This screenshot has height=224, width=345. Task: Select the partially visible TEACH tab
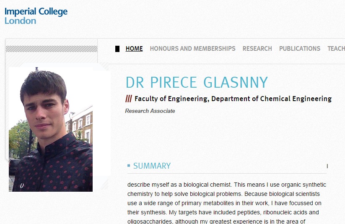click(336, 49)
